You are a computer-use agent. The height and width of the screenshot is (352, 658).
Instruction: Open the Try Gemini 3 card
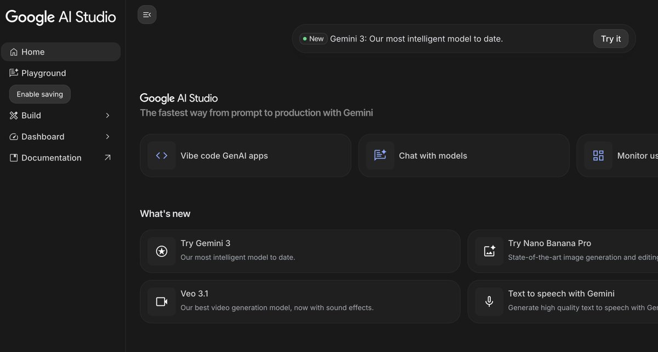tap(300, 251)
